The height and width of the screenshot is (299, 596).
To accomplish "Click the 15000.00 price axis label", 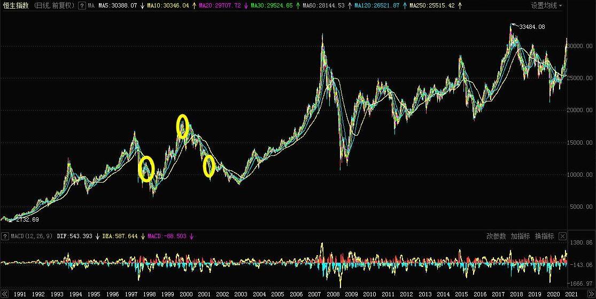I will pos(579,142).
